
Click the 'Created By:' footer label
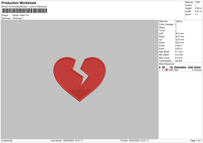tap(7, 141)
